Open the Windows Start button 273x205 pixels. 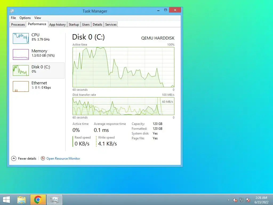point(6,200)
